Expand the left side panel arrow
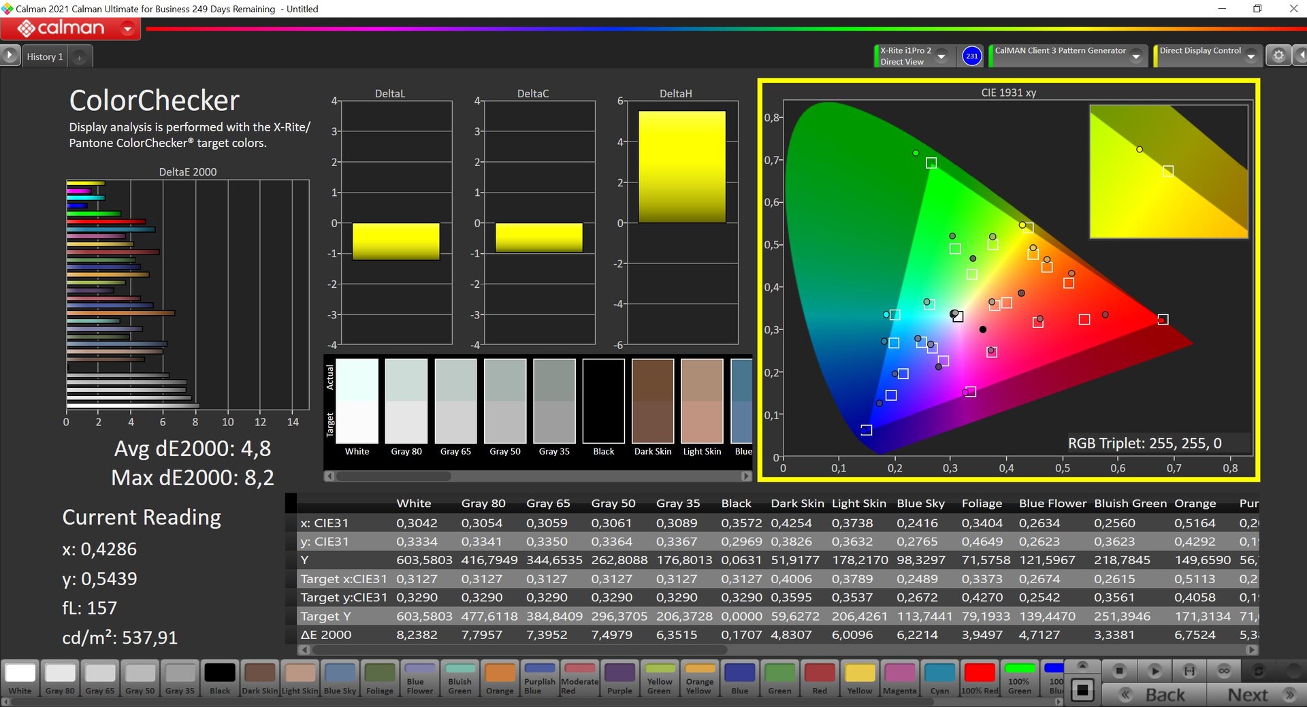The width and height of the screenshot is (1307, 707). (x=10, y=56)
